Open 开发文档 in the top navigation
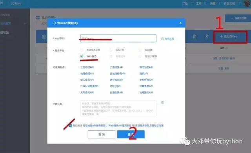This screenshot has width=251, height=153. pyautogui.click(x=229, y=4)
